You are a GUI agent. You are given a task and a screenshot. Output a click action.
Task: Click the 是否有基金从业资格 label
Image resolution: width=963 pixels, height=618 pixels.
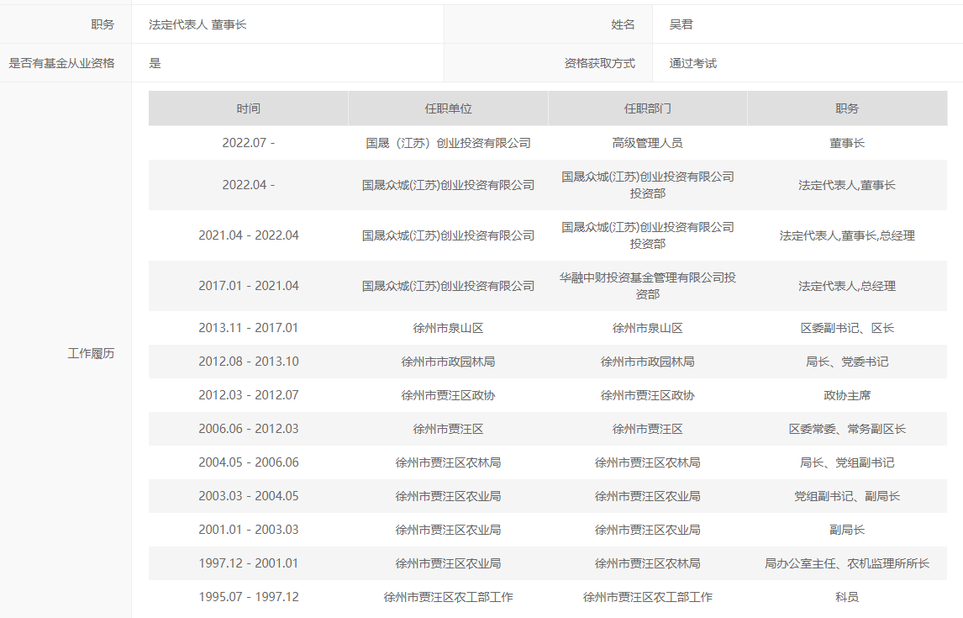point(61,63)
